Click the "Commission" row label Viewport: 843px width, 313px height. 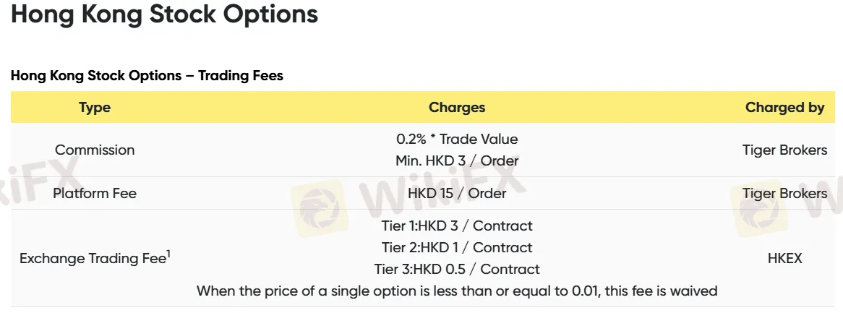(x=95, y=150)
